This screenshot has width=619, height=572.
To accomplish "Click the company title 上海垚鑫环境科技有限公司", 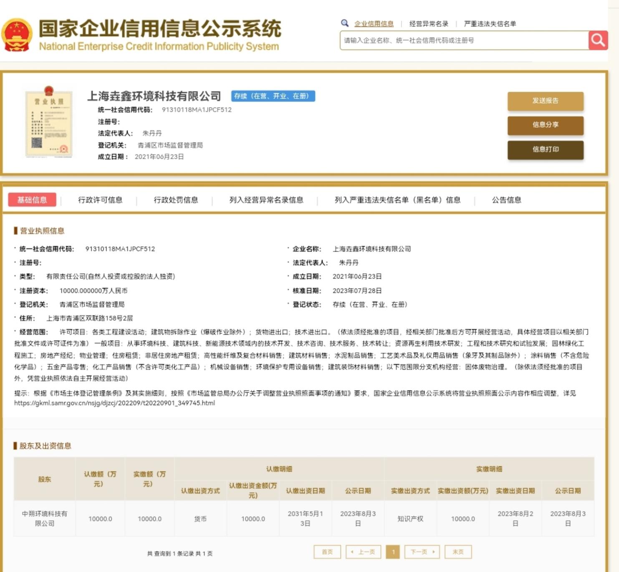I will (154, 96).
